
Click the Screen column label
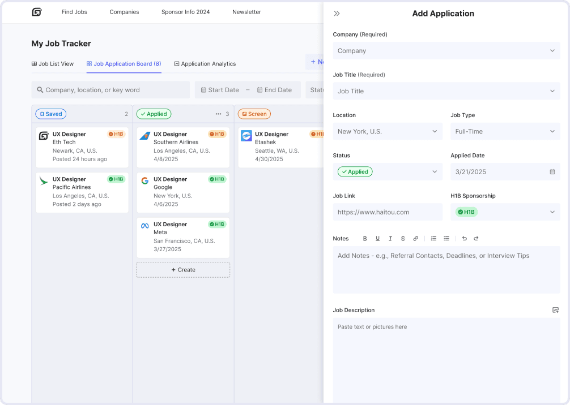[x=254, y=114]
